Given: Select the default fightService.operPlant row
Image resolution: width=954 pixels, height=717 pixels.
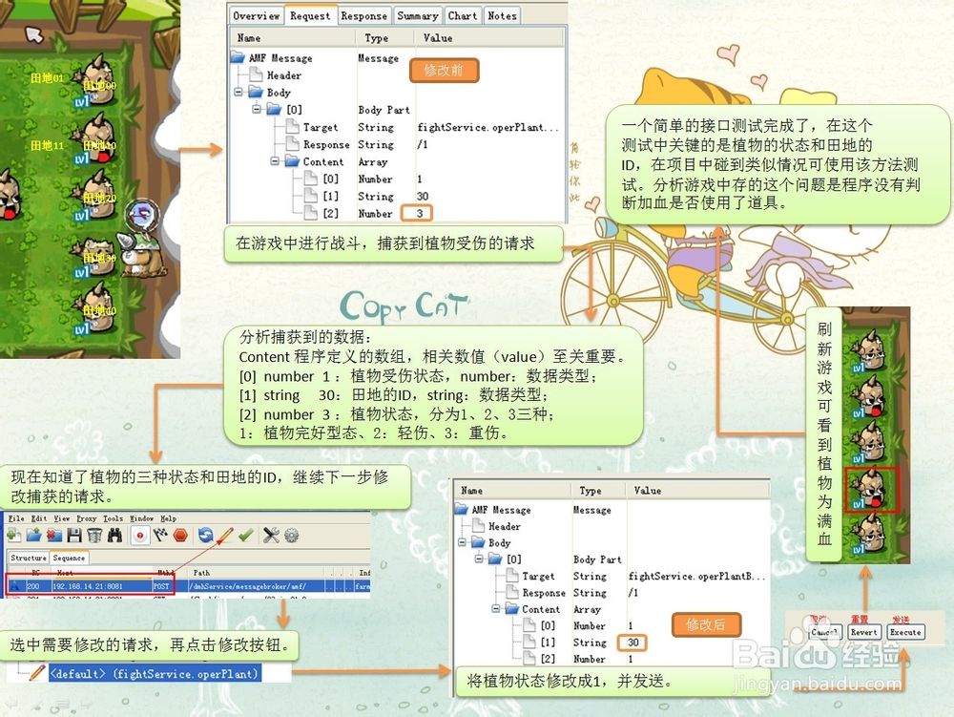Looking at the screenshot, I should (x=155, y=673).
